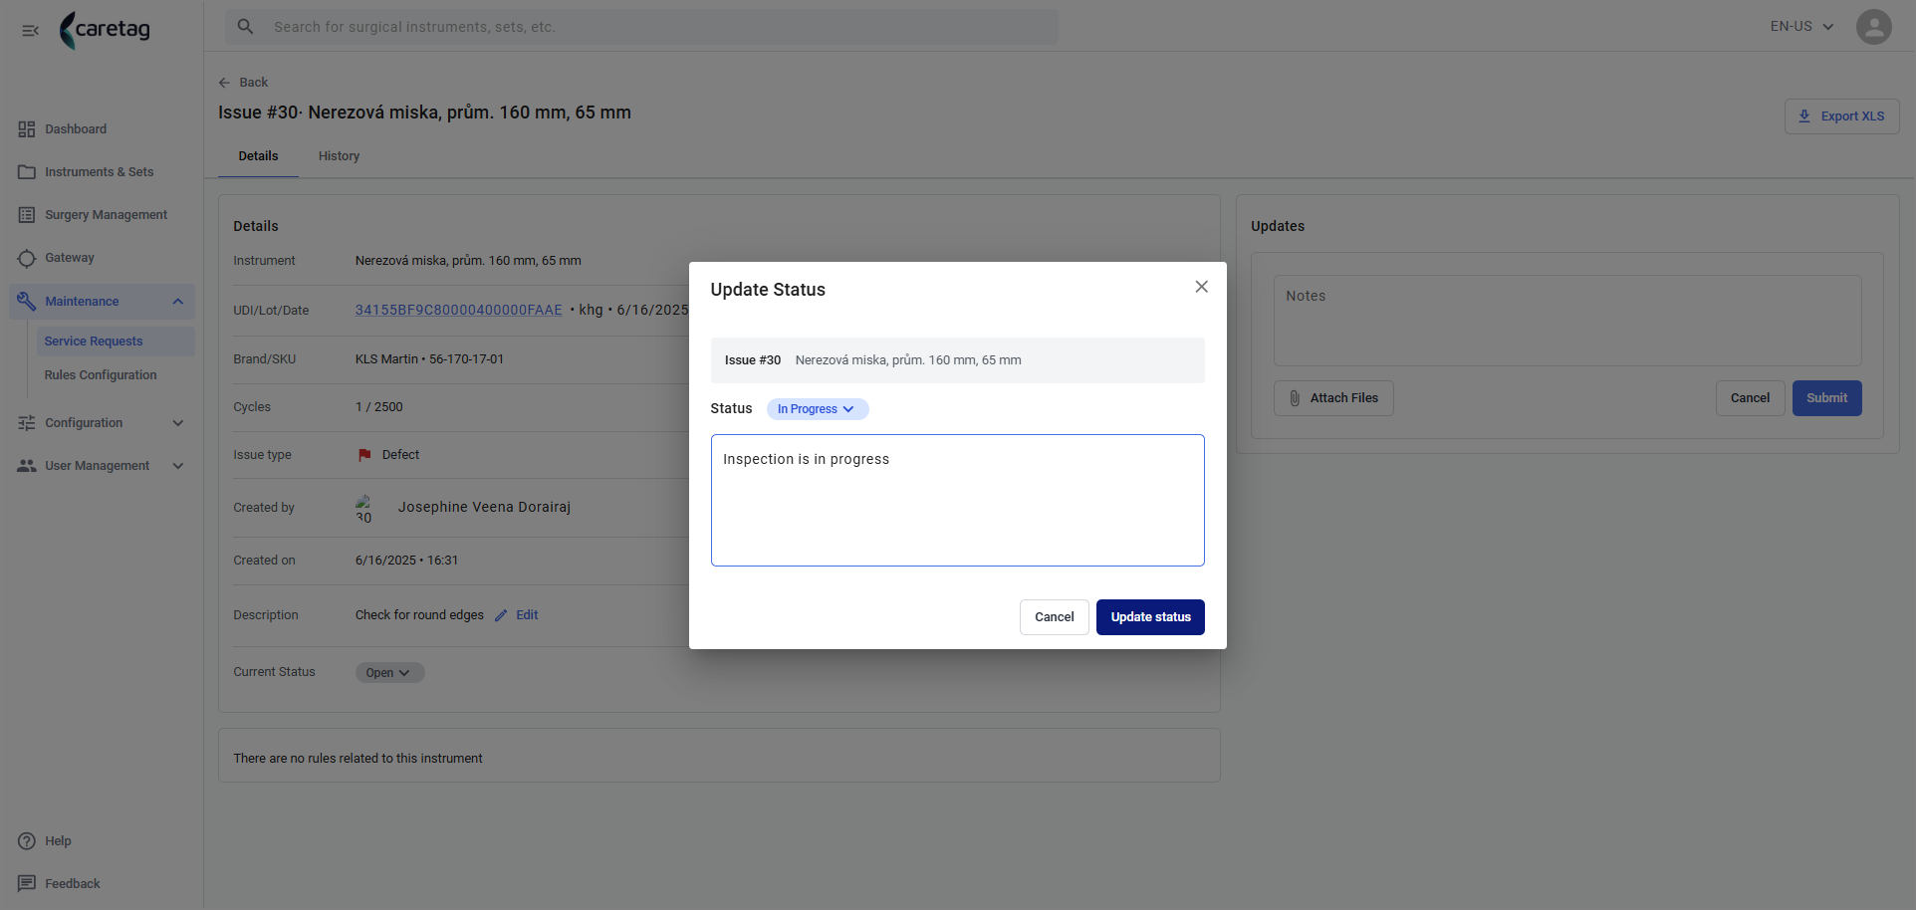1916x910 pixels.
Task: Open the Caretag logo home link
Action: pos(105,30)
